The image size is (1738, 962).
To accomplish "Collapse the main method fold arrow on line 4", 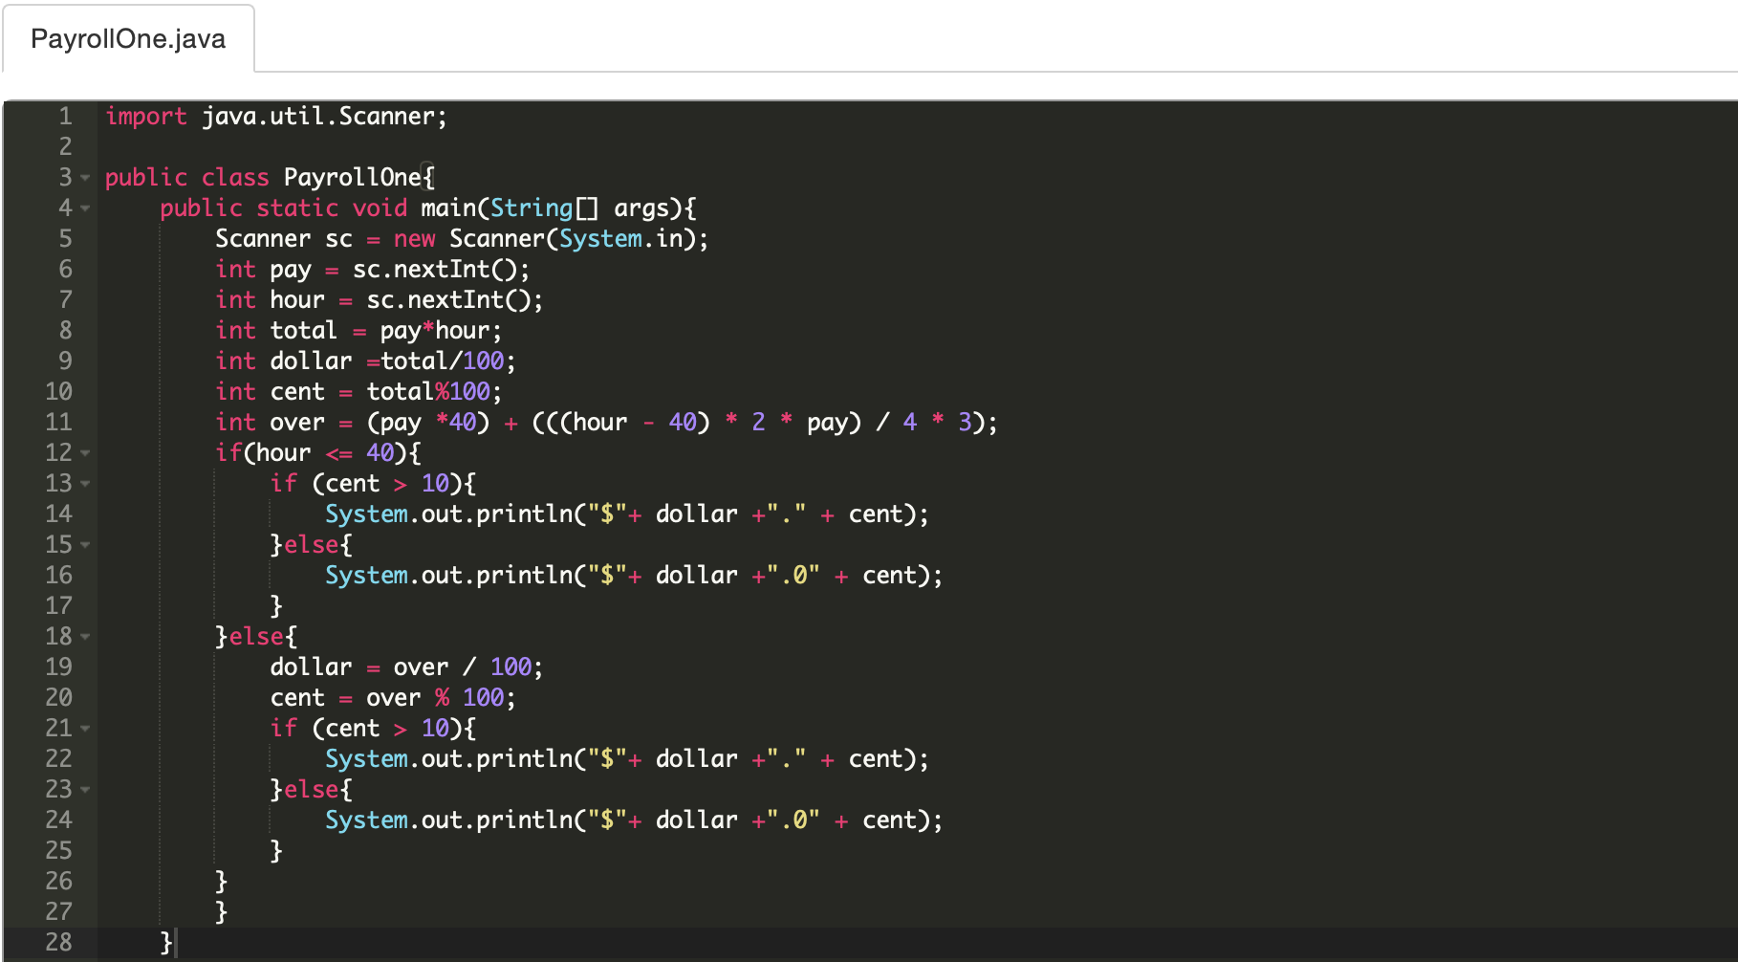I will click(x=84, y=208).
